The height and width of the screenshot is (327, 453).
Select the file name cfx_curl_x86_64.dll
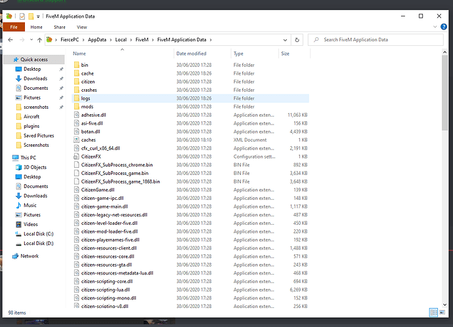100,149
